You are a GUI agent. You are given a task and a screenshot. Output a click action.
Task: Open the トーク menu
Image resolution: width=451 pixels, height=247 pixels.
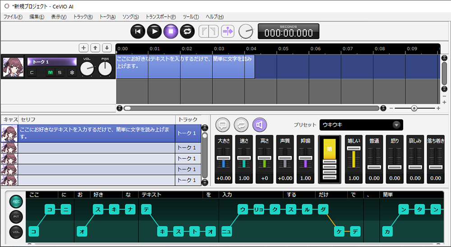[107, 17]
